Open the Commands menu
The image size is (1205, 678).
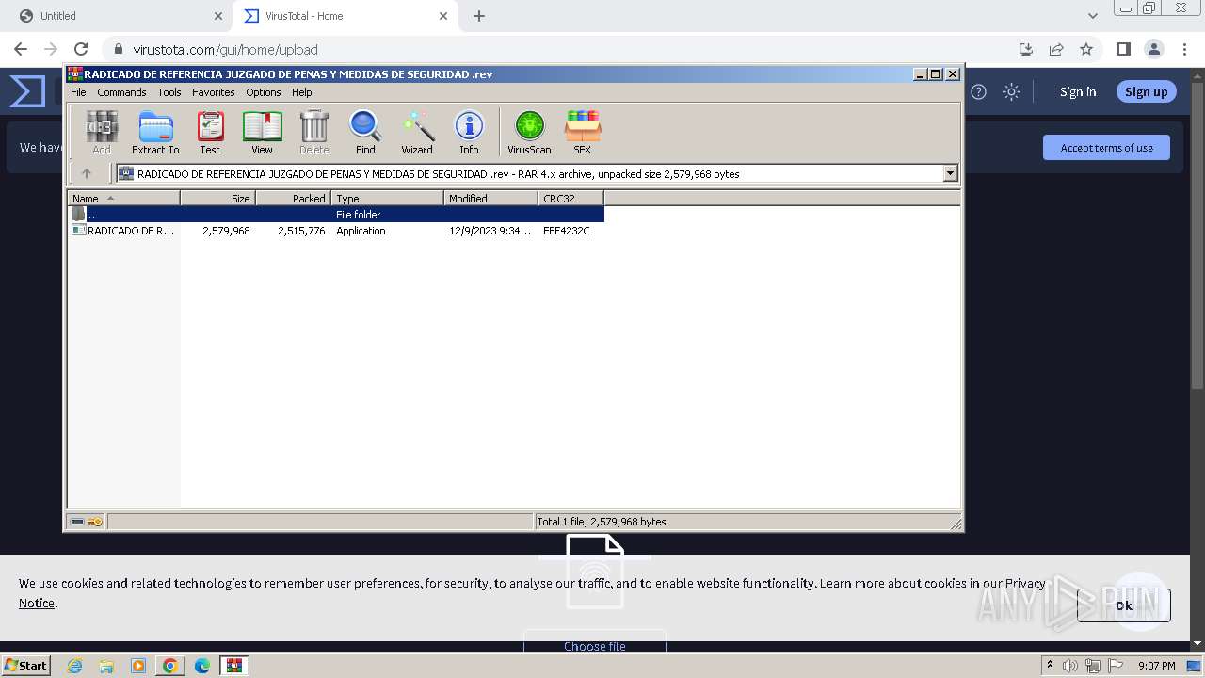[x=121, y=92]
